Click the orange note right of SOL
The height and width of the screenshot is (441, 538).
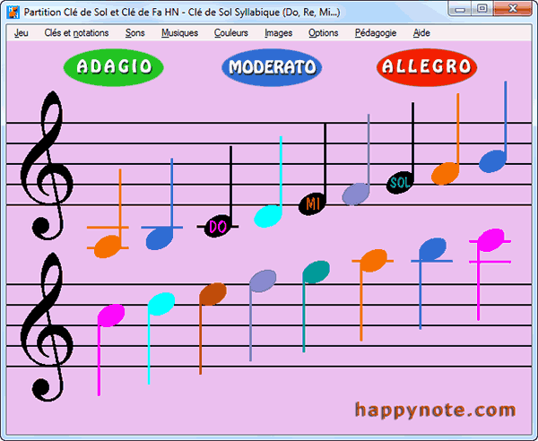click(x=445, y=174)
